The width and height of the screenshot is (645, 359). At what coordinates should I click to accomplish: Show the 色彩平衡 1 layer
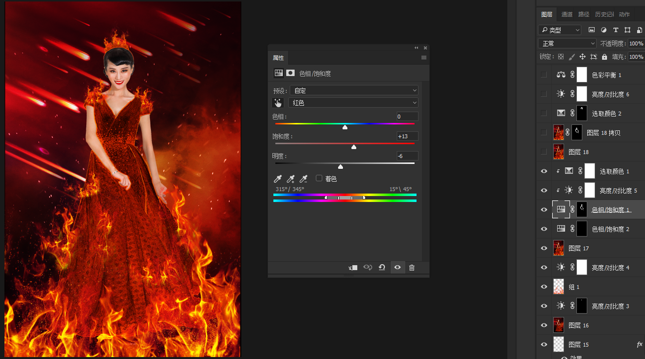(x=544, y=75)
